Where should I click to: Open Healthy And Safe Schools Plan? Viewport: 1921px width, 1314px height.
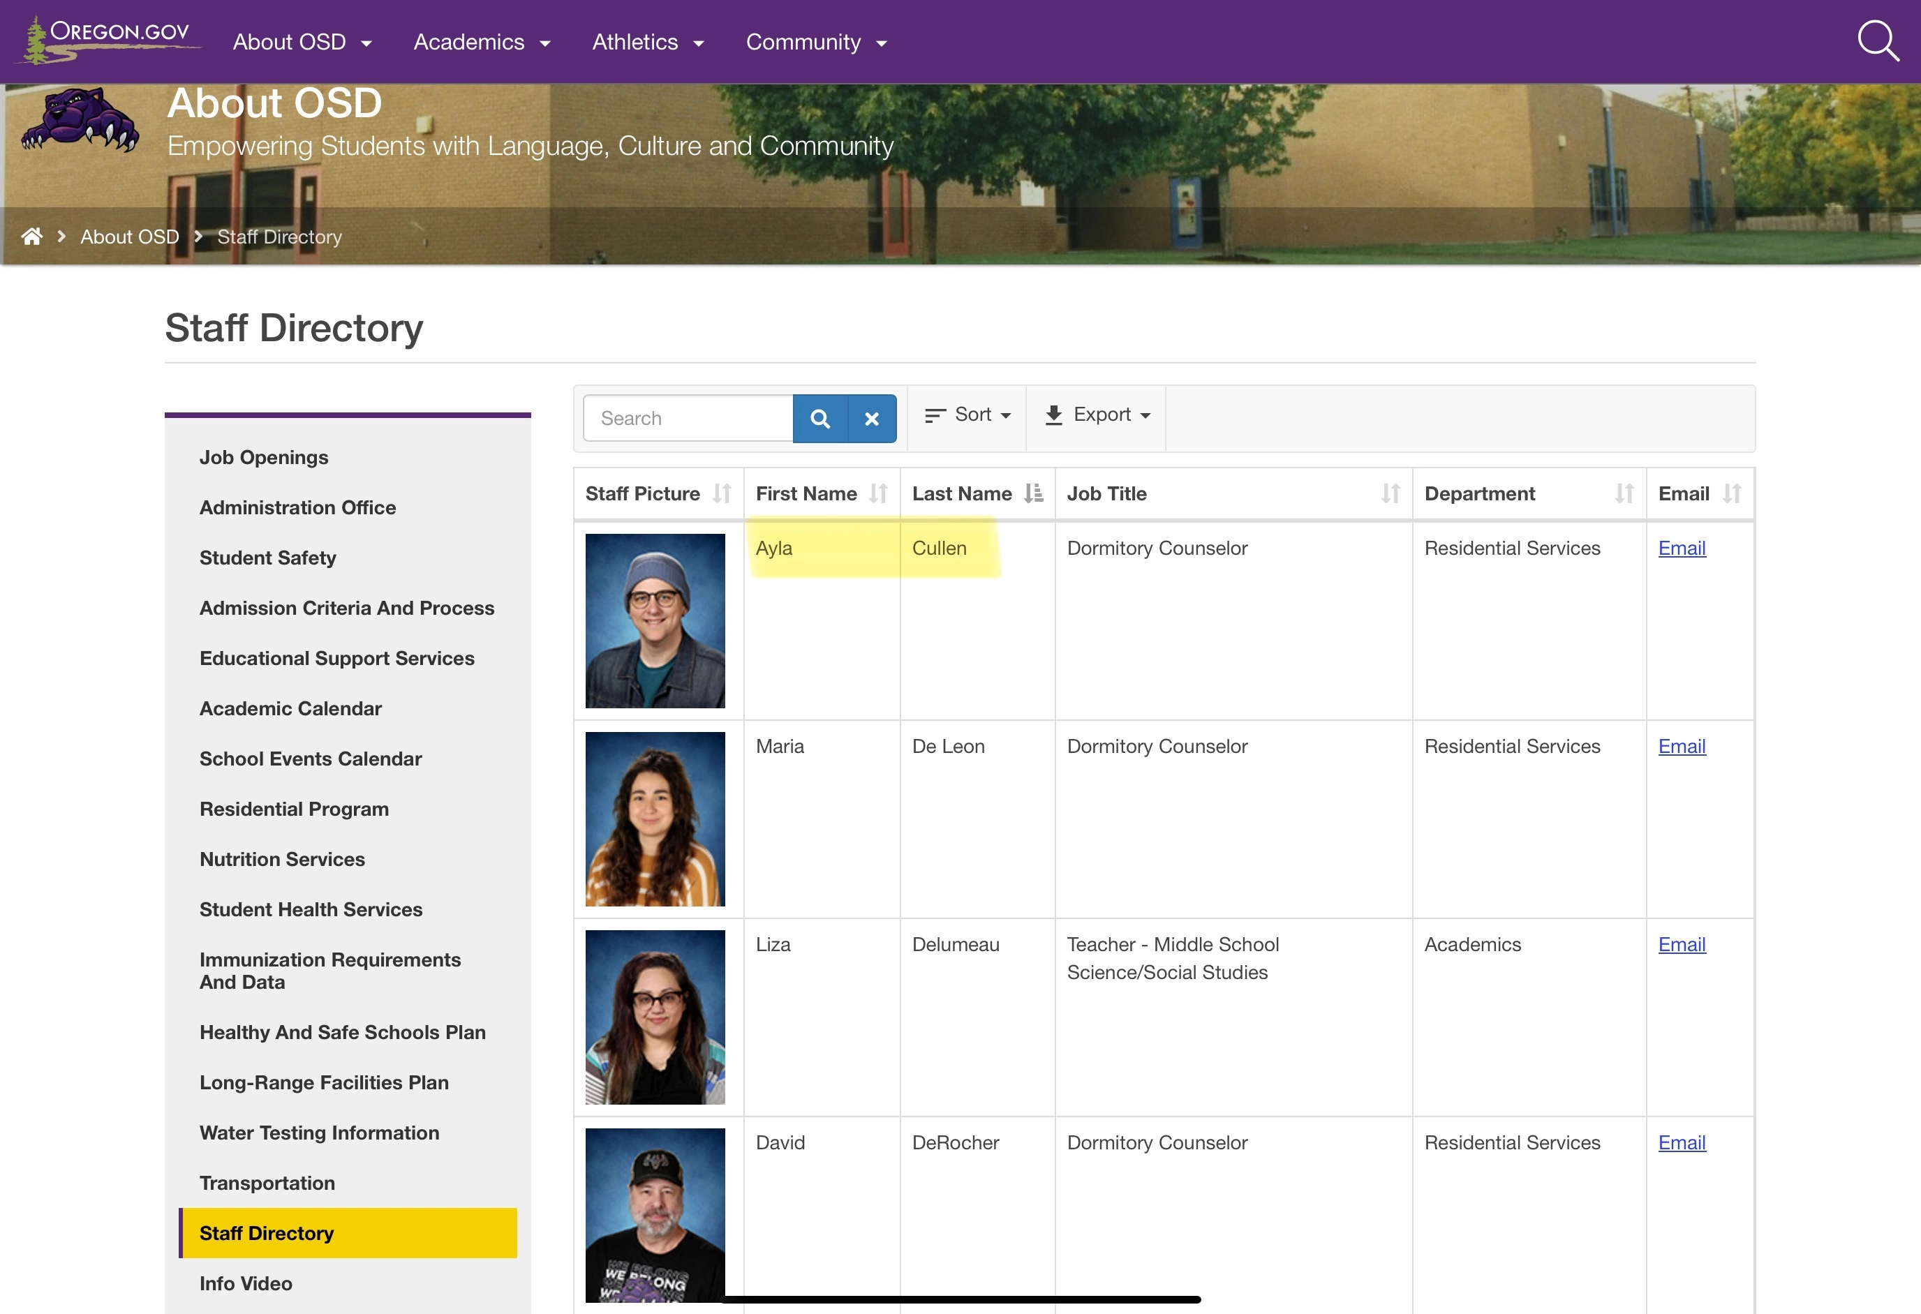(342, 1032)
